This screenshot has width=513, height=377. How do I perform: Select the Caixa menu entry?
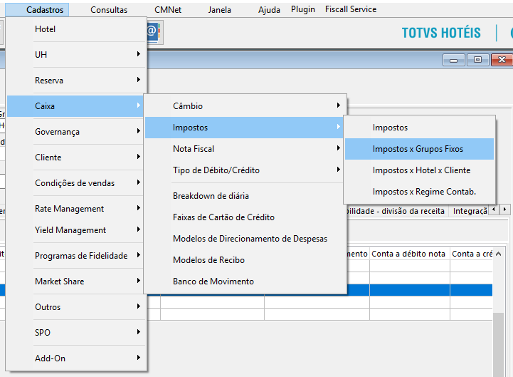point(76,106)
